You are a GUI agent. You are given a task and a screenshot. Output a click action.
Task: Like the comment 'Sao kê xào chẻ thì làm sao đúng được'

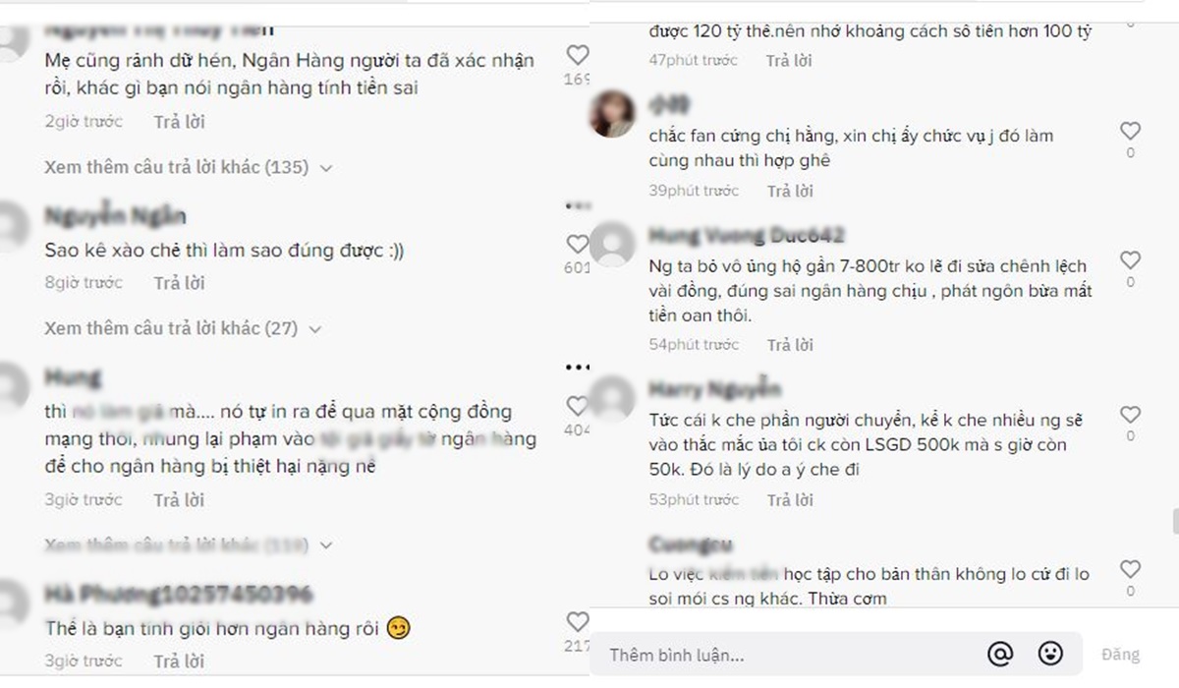pyautogui.click(x=578, y=245)
